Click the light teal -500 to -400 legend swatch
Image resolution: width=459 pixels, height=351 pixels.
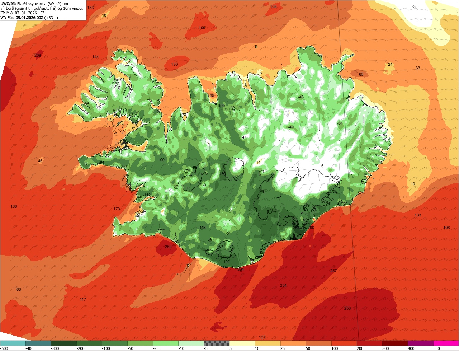point(13,343)
